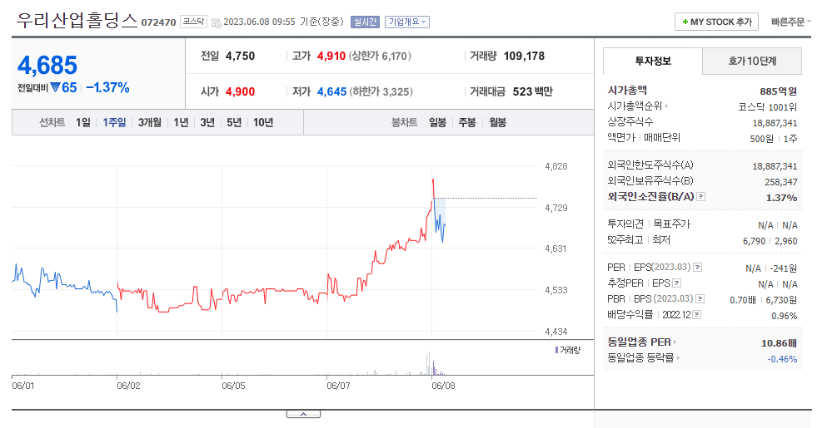Select the 1주일 line chart period
The height and width of the screenshot is (428, 837).
pyautogui.click(x=114, y=122)
